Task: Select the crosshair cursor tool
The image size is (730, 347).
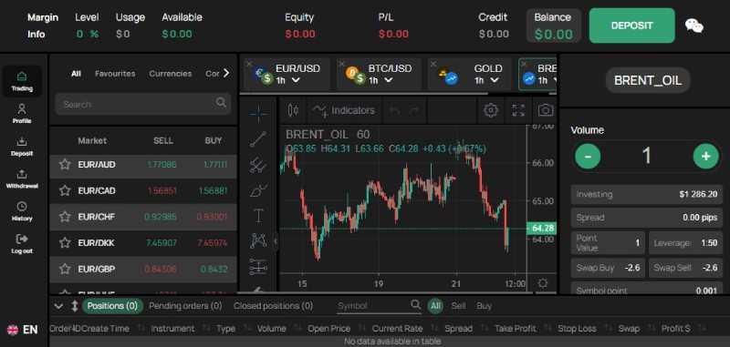Action: pyautogui.click(x=258, y=113)
